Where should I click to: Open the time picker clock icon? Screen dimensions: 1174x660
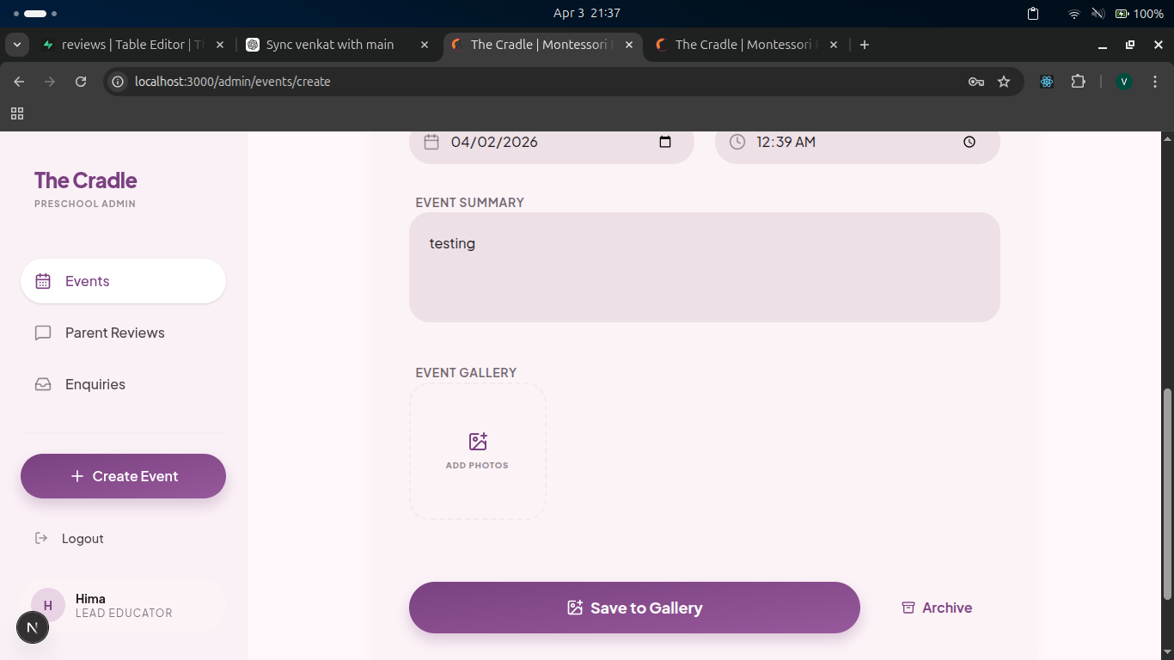click(x=969, y=142)
